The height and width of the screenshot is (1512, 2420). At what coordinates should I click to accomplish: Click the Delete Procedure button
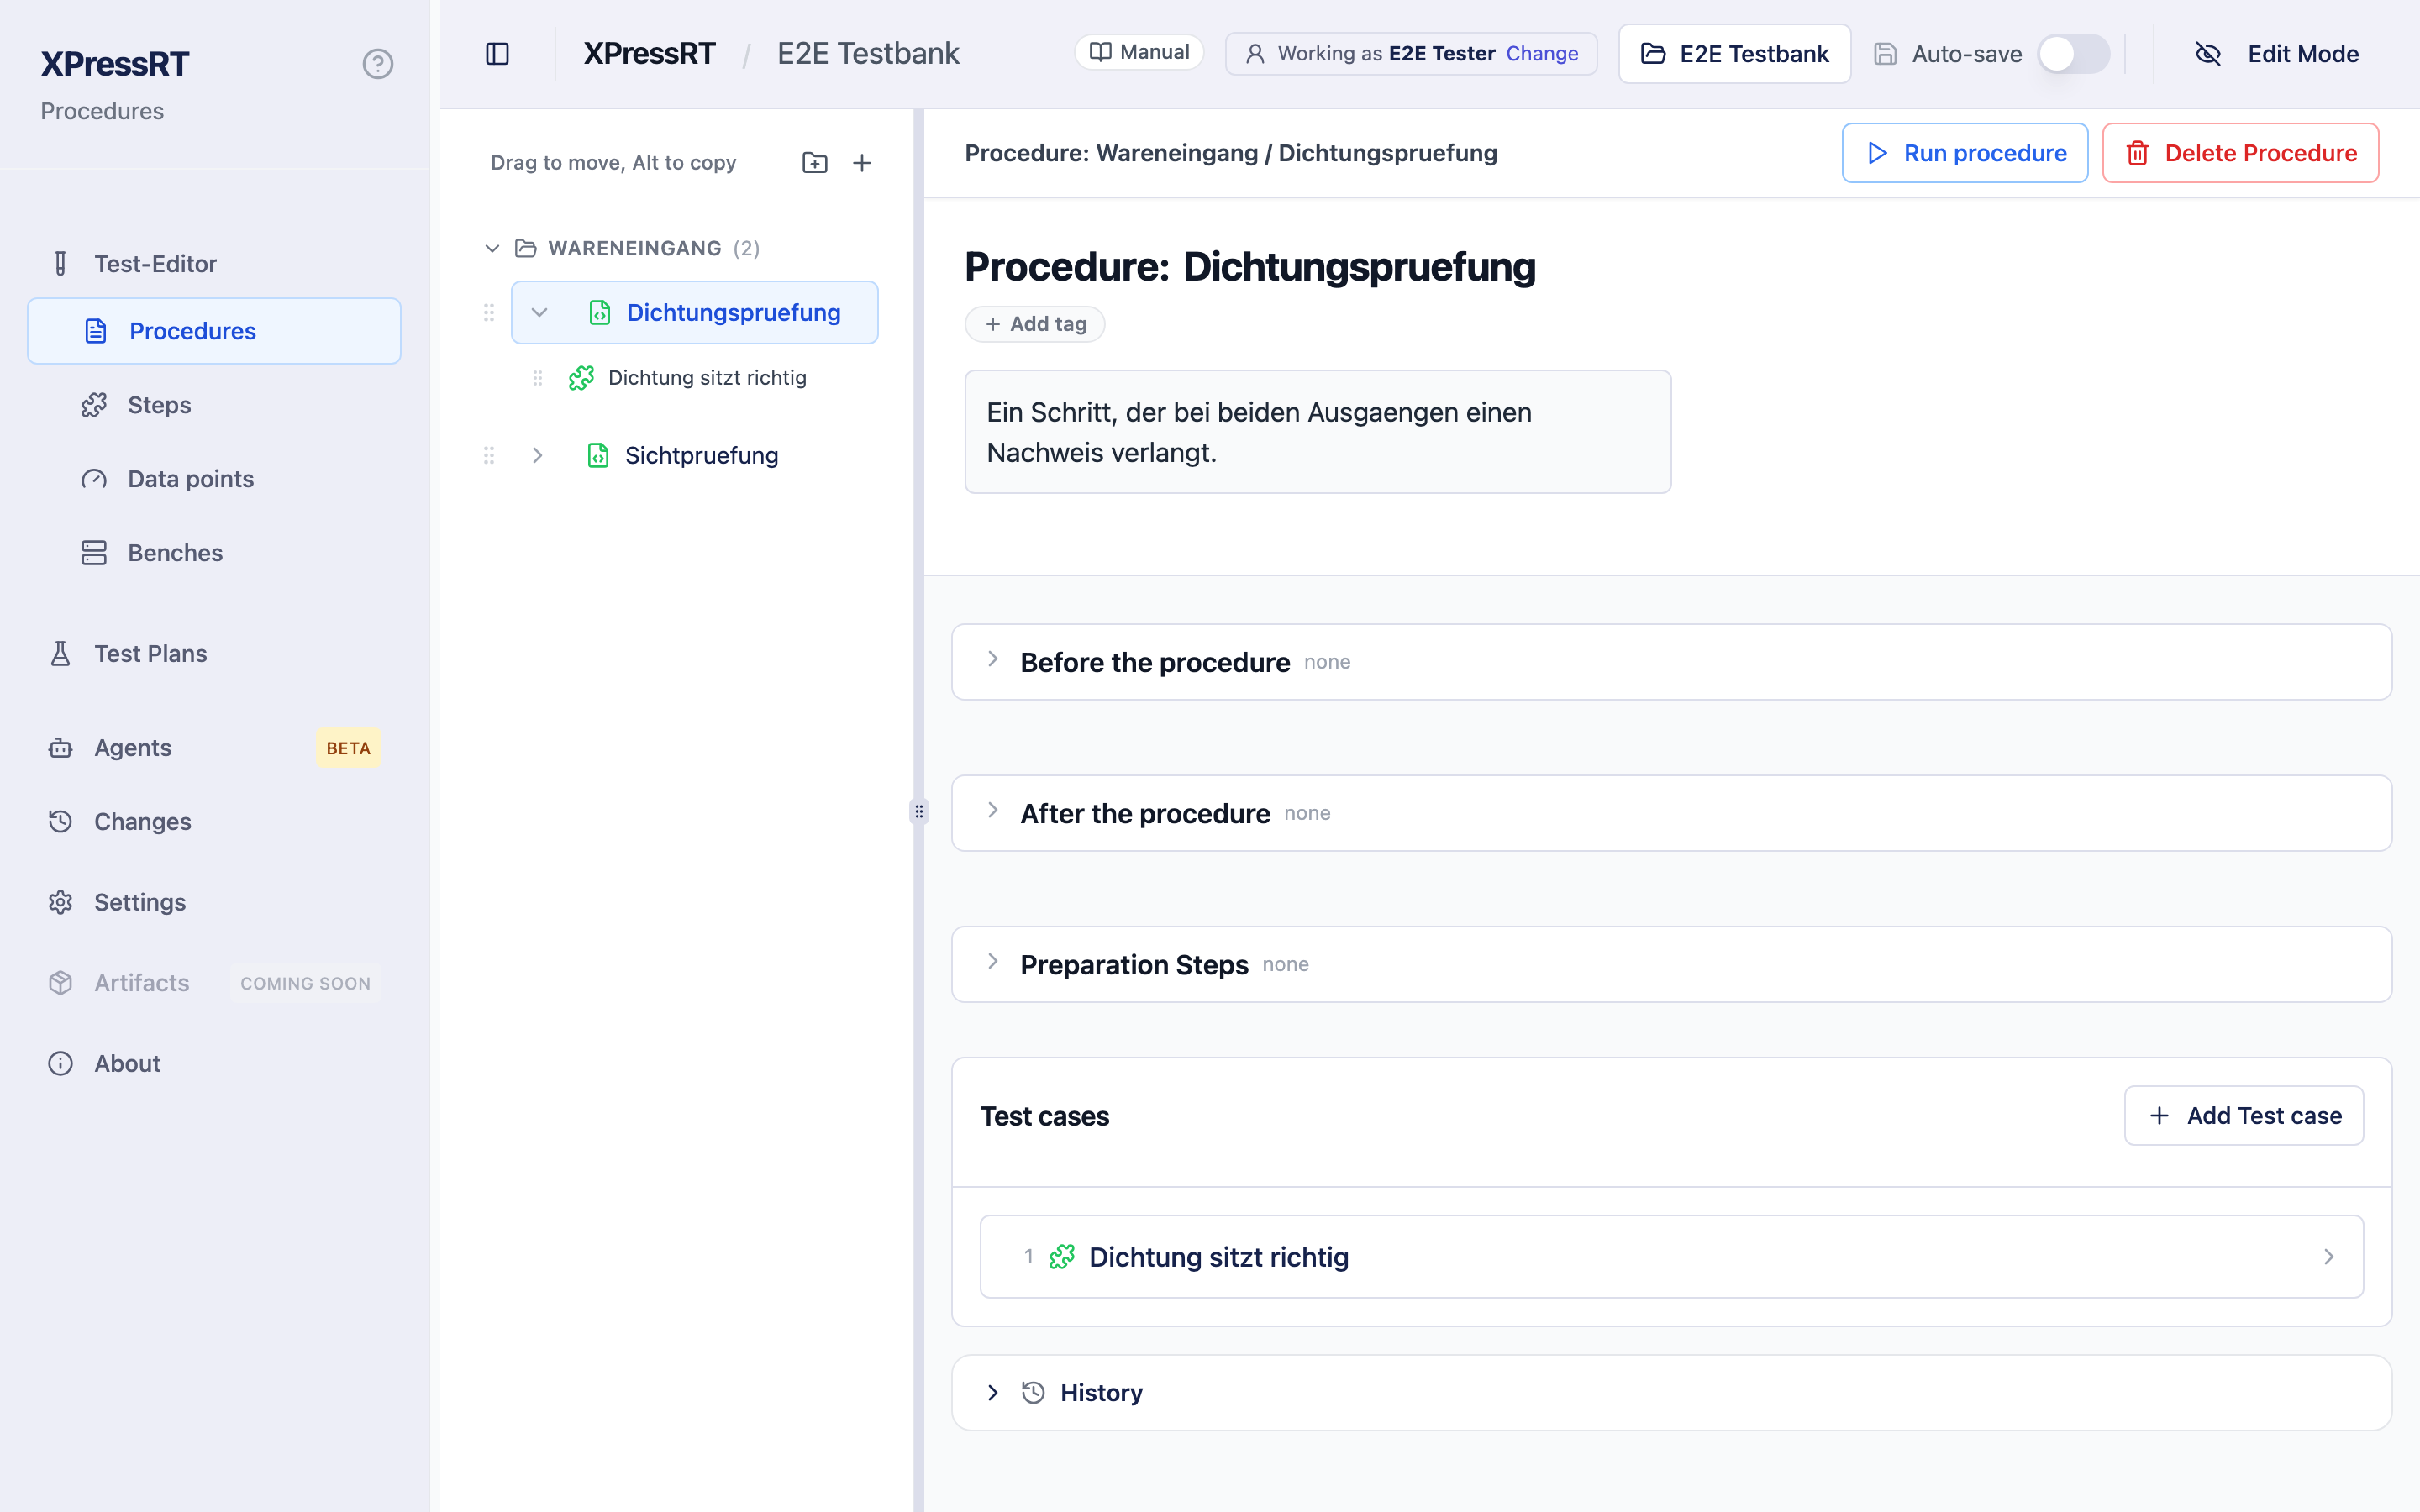click(2240, 153)
